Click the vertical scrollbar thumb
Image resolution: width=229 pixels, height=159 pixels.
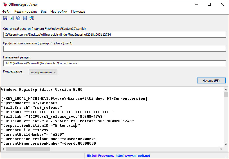(226, 94)
